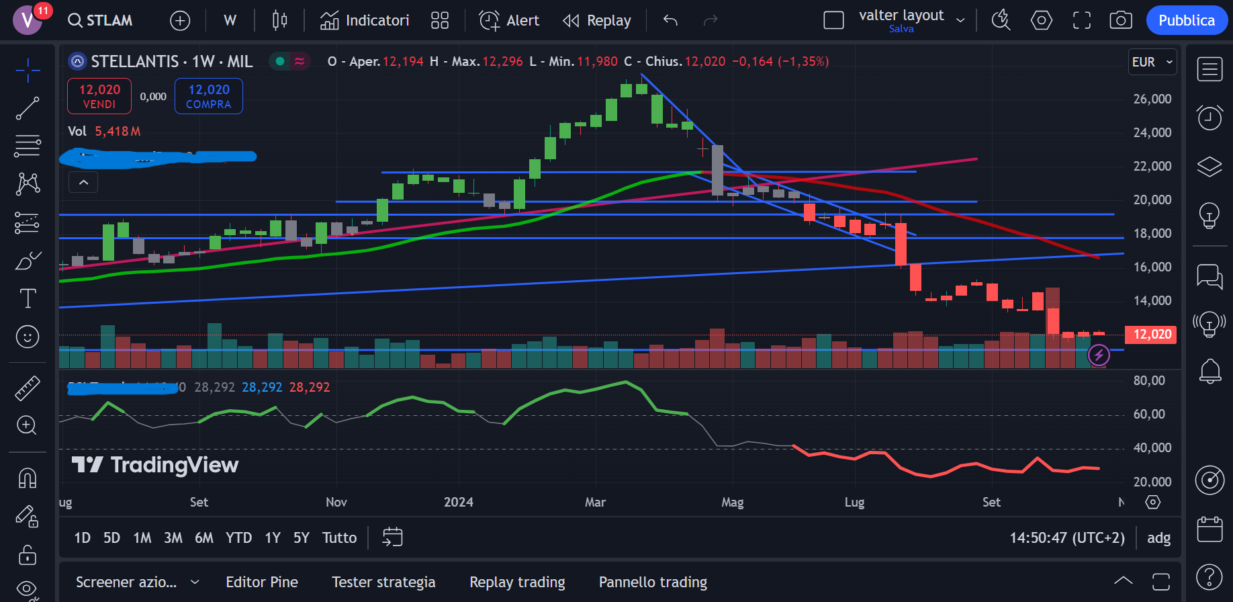Toggle lock all drawing tools
Screen dimensions: 1233x602
tap(28, 555)
